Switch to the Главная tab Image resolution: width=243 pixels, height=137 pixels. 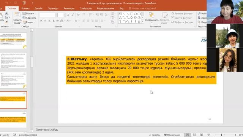(x=12, y=8)
